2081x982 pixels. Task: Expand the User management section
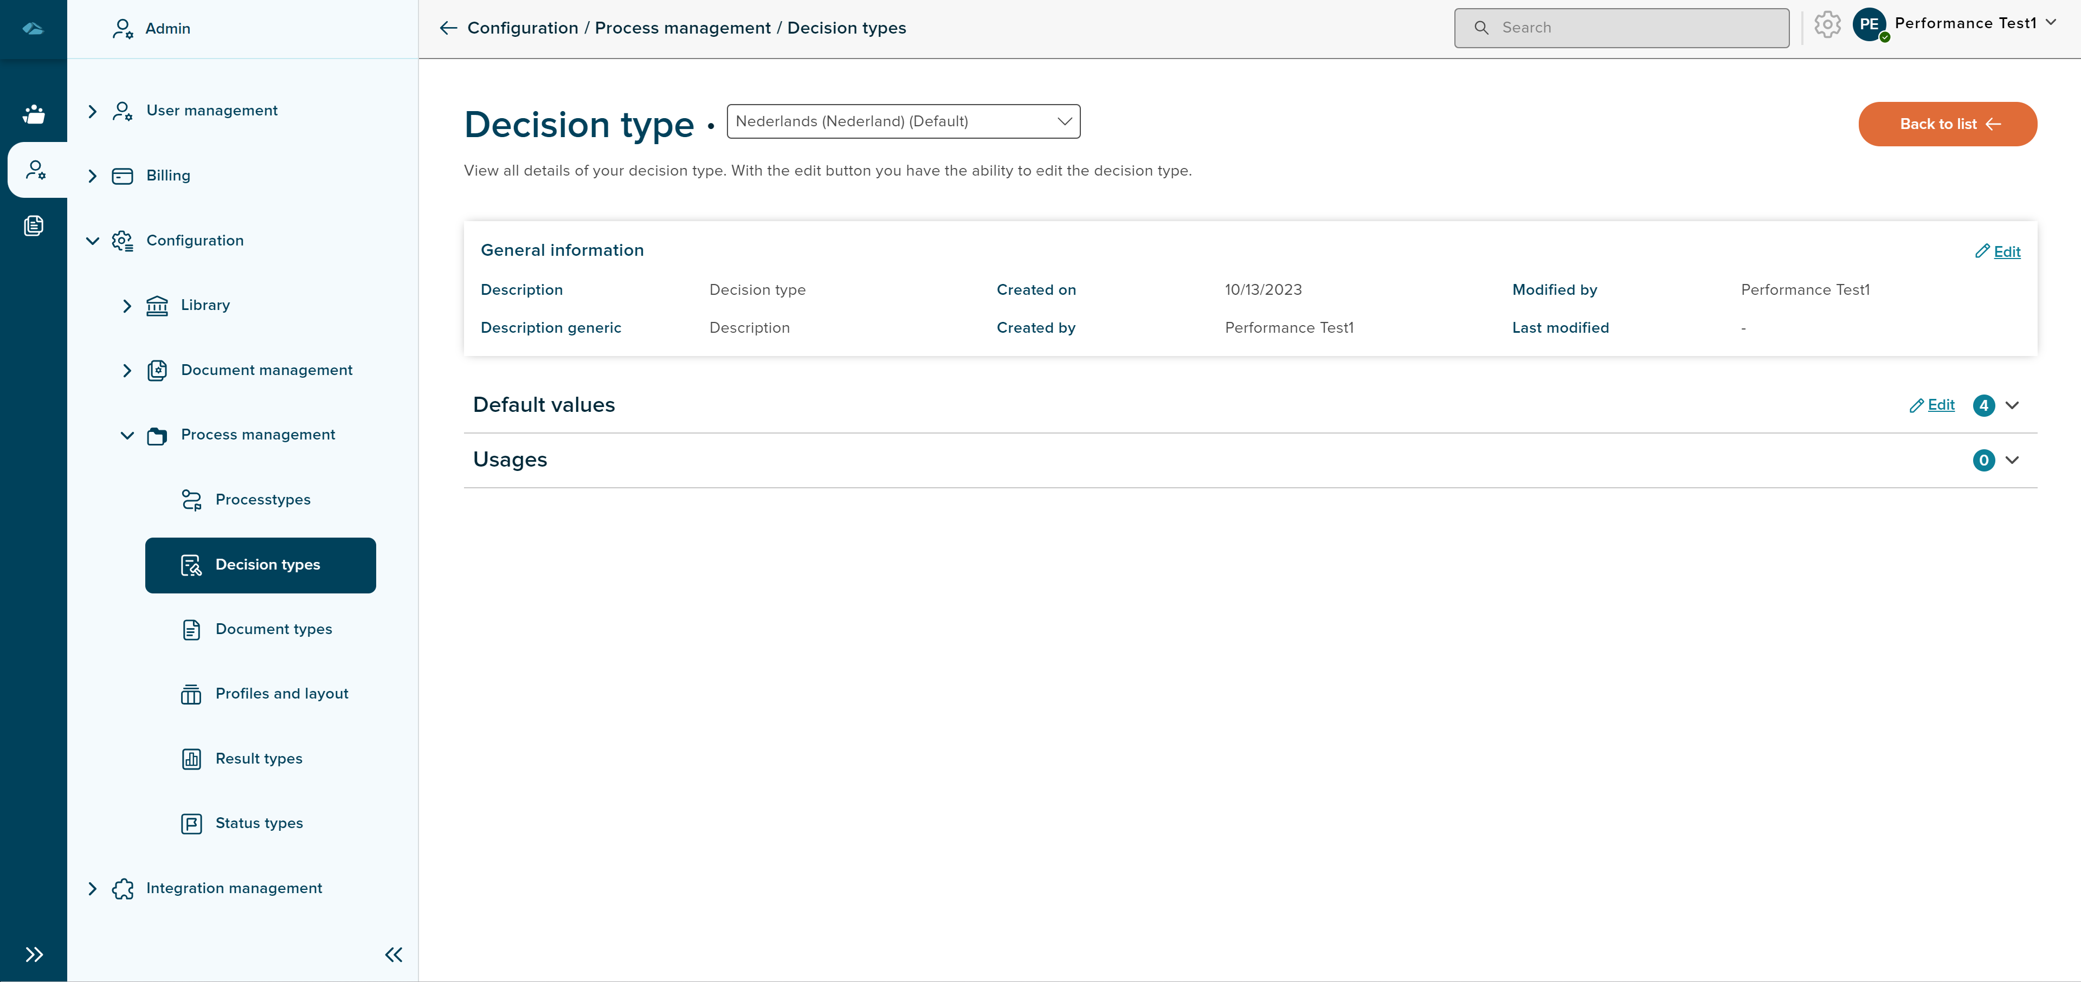[x=92, y=111]
